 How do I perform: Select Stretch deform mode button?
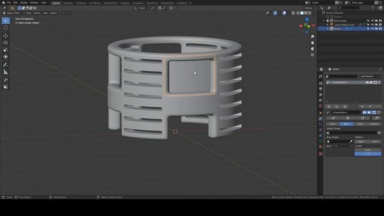(374, 124)
